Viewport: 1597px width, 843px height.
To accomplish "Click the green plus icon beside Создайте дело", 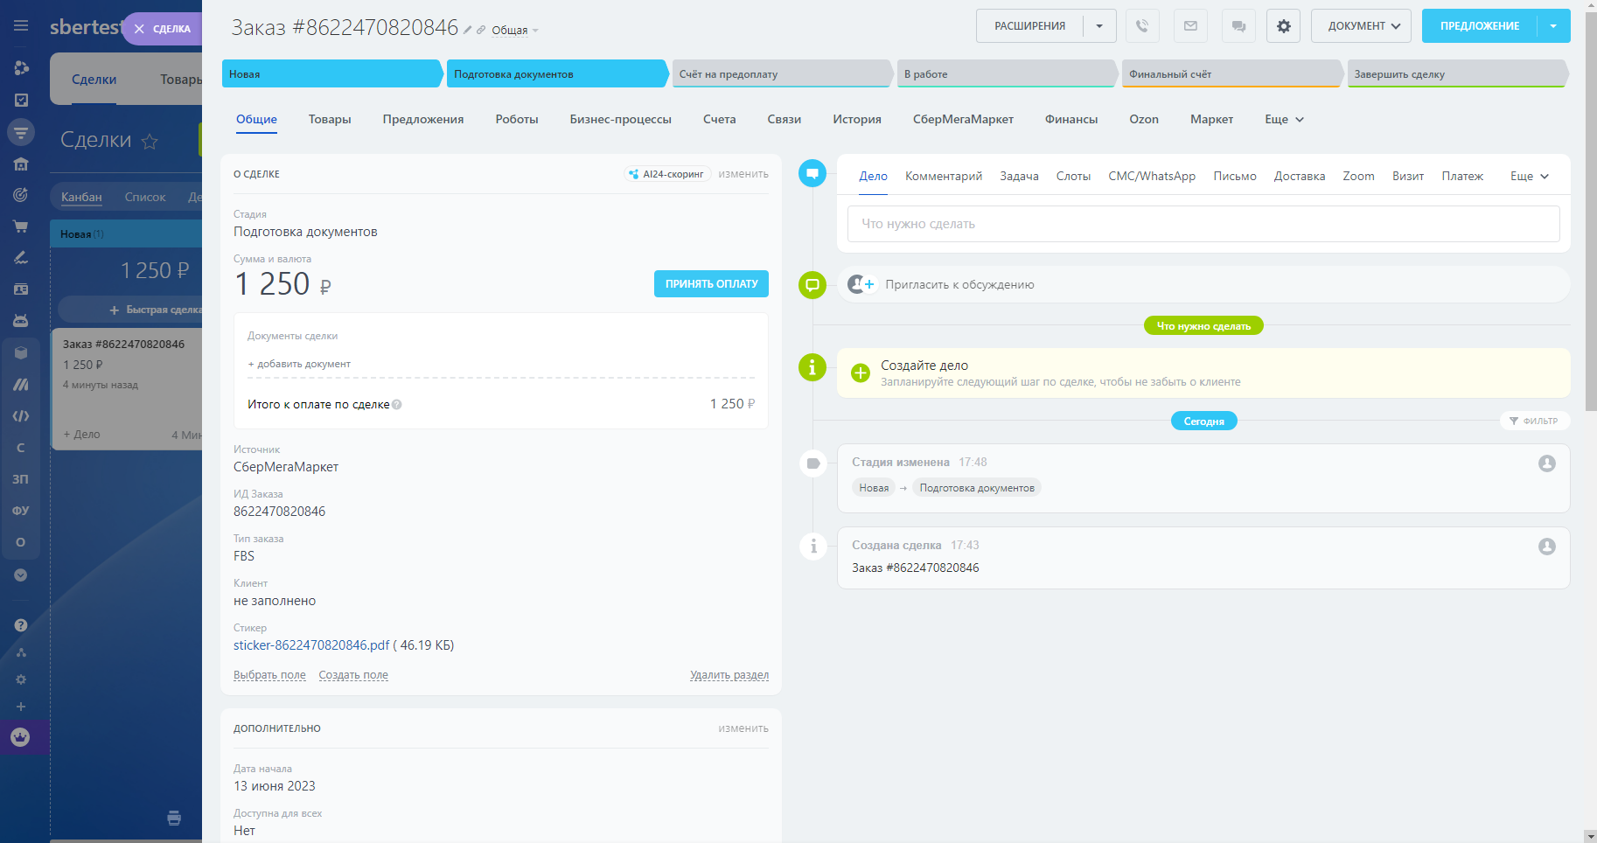I will (x=861, y=373).
